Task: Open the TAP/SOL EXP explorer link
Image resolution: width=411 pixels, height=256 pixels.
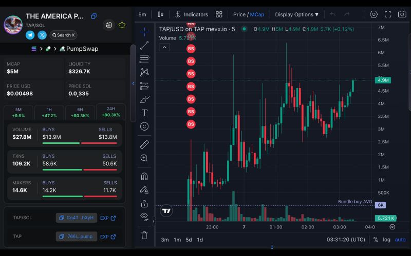Action: (x=108, y=218)
